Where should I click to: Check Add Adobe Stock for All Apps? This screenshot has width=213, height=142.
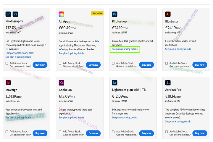(60, 63)
